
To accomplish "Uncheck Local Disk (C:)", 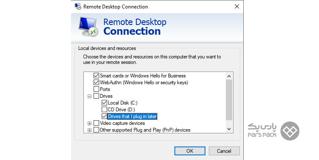I will (x=104, y=103).
